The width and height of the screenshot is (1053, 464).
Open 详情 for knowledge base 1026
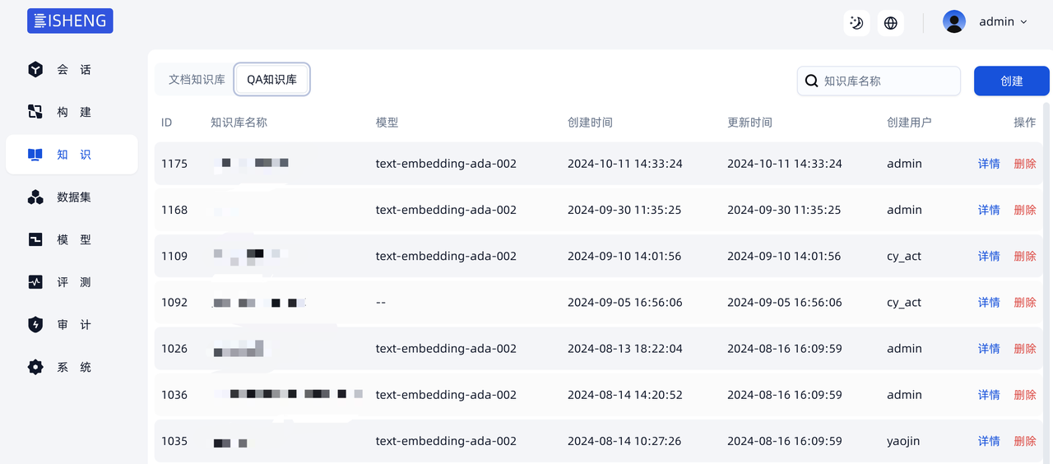coord(989,349)
